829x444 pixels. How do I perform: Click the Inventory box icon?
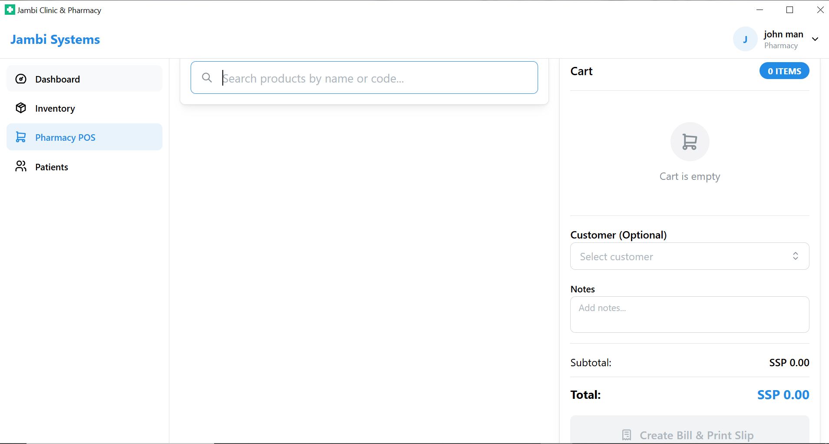pyautogui.click(x=21, y=108)
